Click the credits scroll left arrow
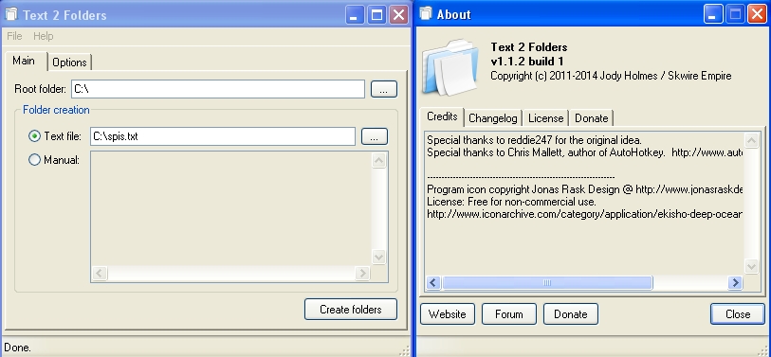The height and width of the screenshot is (357, 771). (x=433, y=283)
